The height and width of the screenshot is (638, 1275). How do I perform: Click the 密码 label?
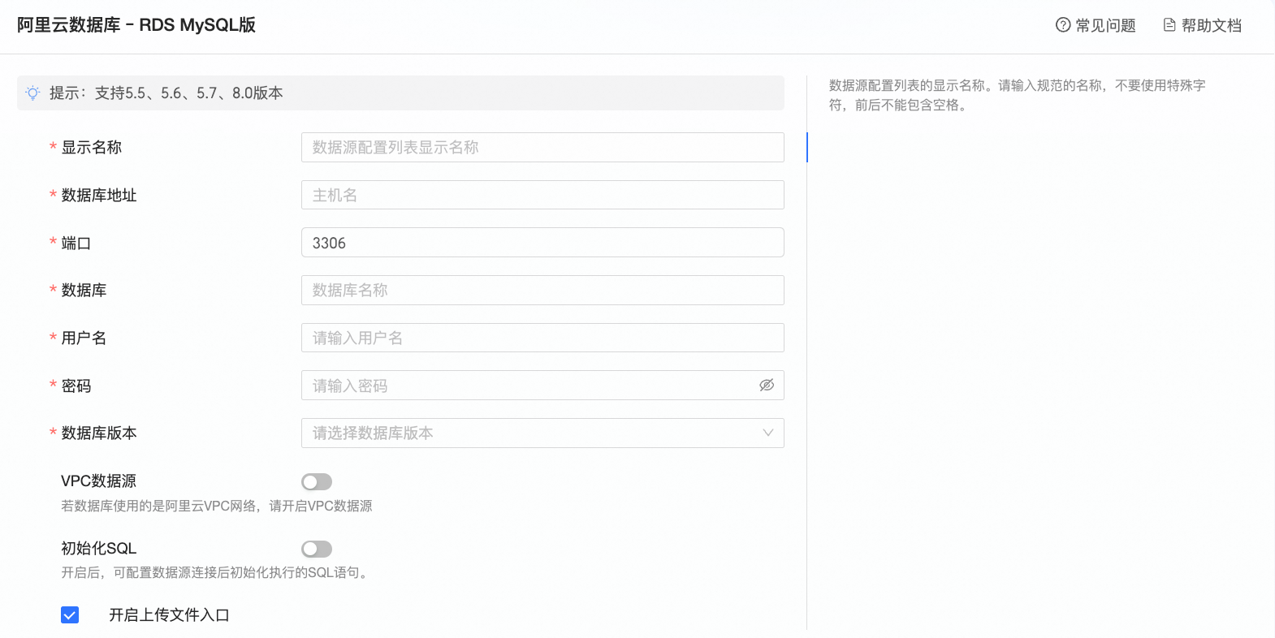tap(76, 386)
